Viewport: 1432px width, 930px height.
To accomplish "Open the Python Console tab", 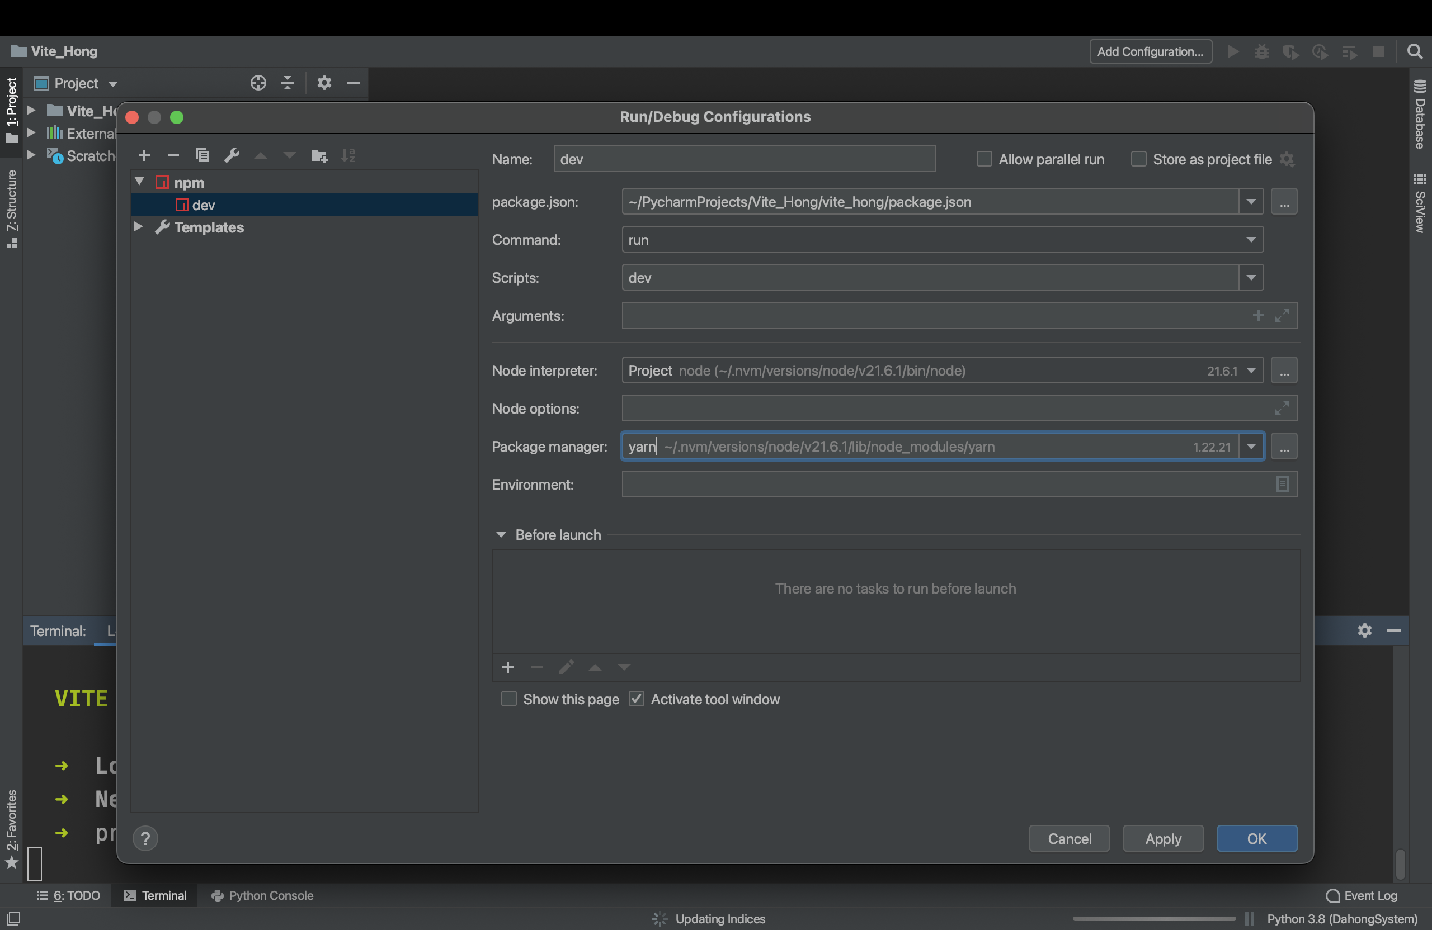I will tap(262, 895).
